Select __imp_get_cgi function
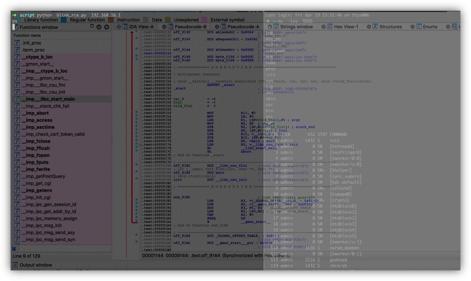Screen dimensions: 471x281 [x=61, y=183]
